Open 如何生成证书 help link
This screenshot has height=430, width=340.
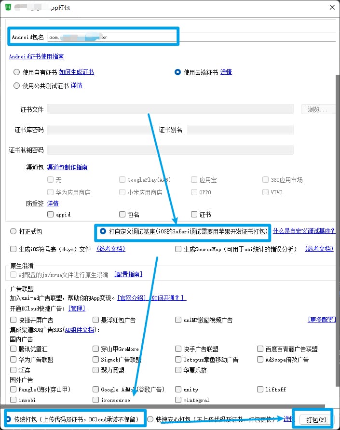coord(76,72)
